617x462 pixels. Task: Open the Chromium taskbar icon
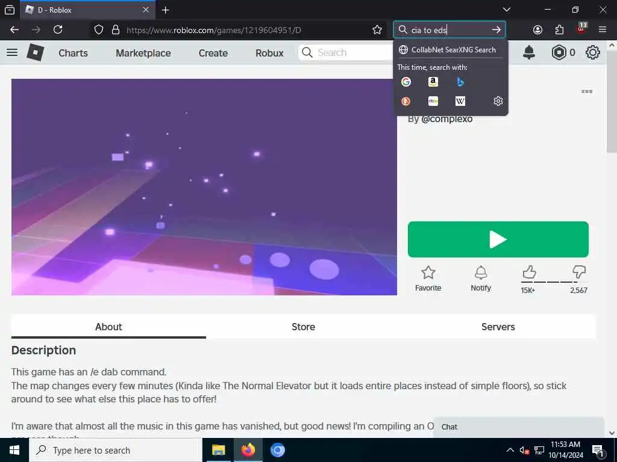point(277,450)
